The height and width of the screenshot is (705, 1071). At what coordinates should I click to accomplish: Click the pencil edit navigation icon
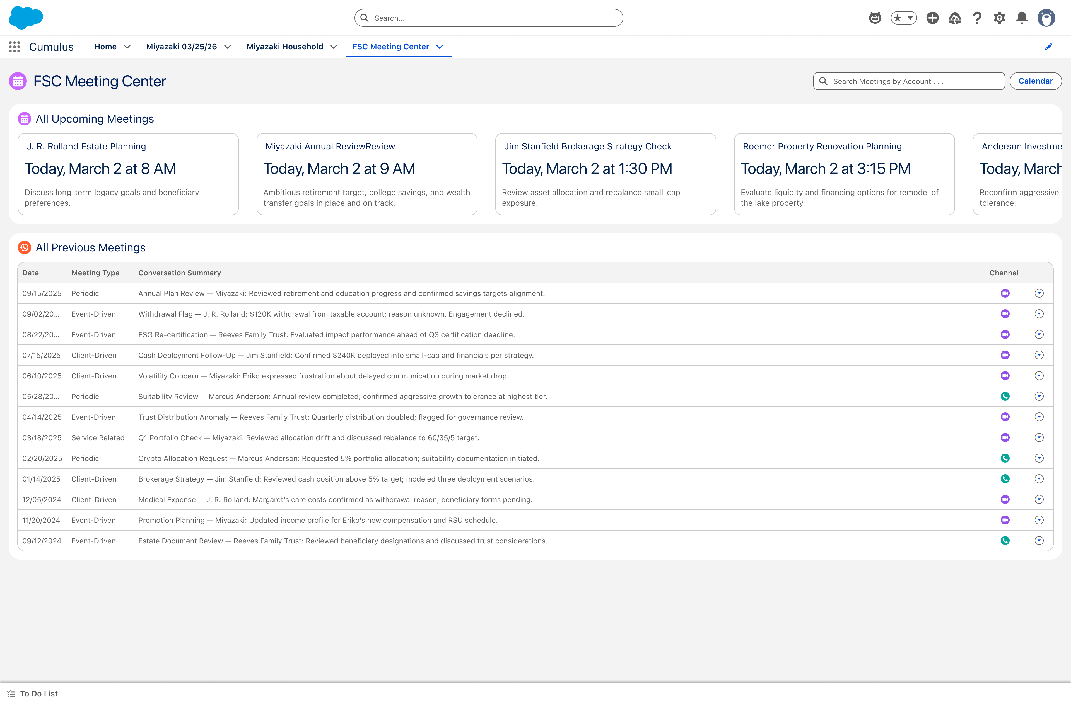click(1048, 47)
